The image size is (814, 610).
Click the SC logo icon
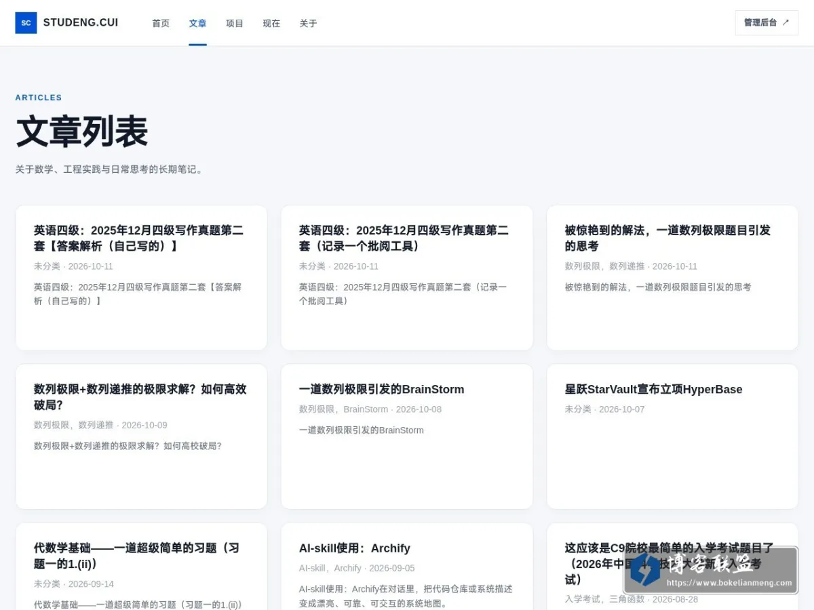tap(26, 22)
